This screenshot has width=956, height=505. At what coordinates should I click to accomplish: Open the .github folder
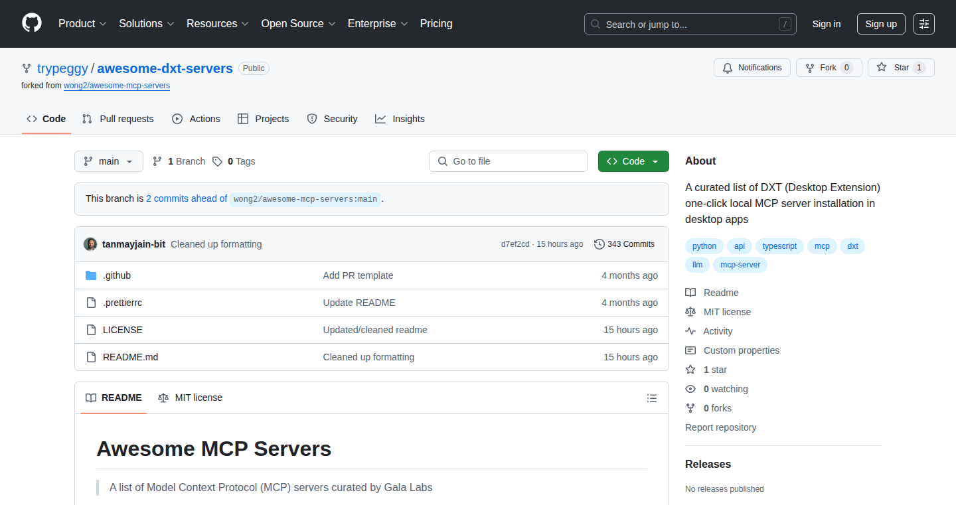click(x=117, y=275)
